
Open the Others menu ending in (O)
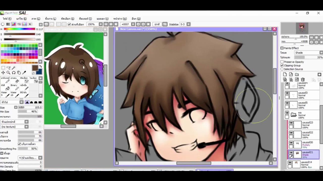[136, 19]
